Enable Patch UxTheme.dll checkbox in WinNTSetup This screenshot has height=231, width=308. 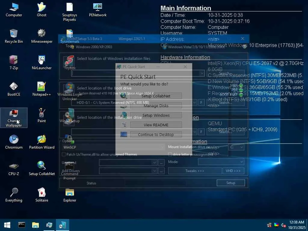pyautogui.click(x=64, y=154)
